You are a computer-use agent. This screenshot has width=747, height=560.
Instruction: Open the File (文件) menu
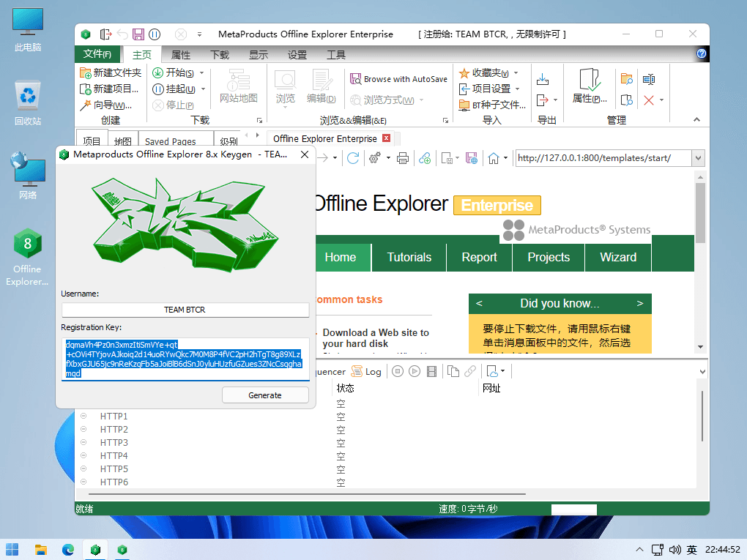(x=97, y=54)
